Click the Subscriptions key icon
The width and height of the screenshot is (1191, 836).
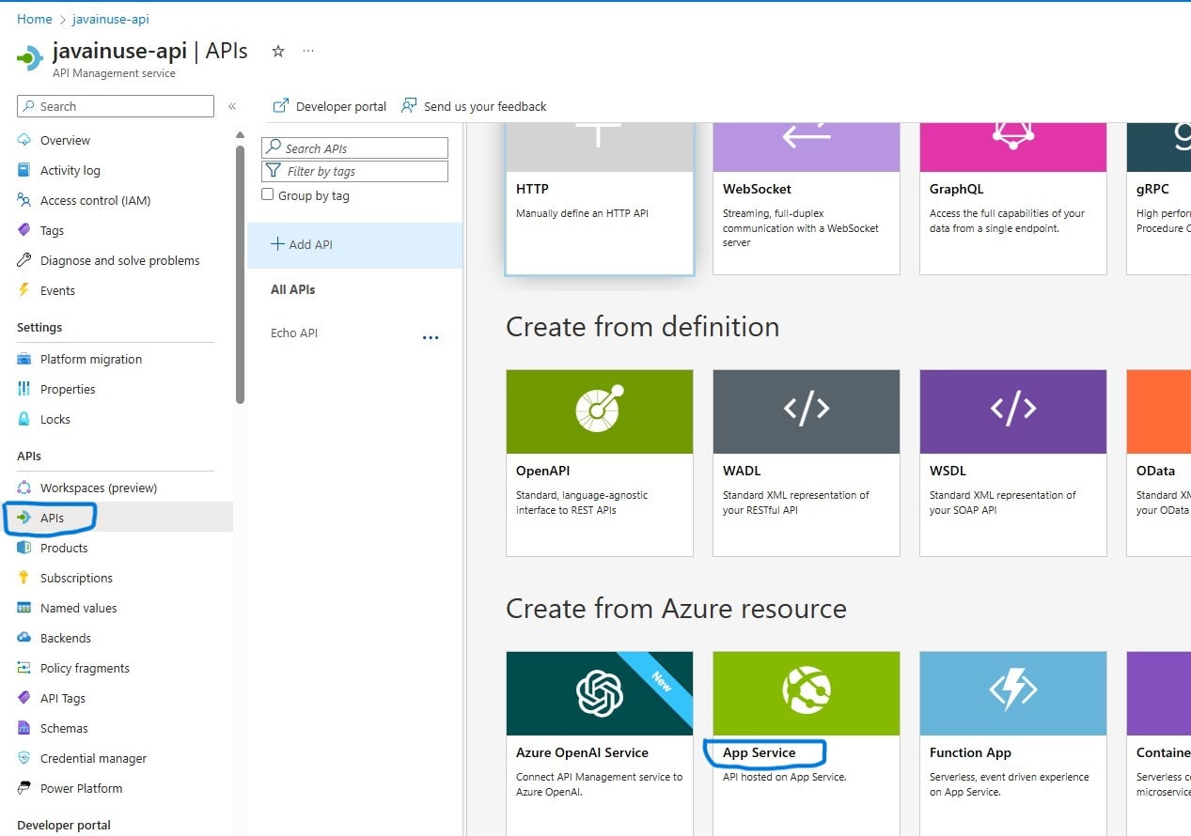[24, 578]
